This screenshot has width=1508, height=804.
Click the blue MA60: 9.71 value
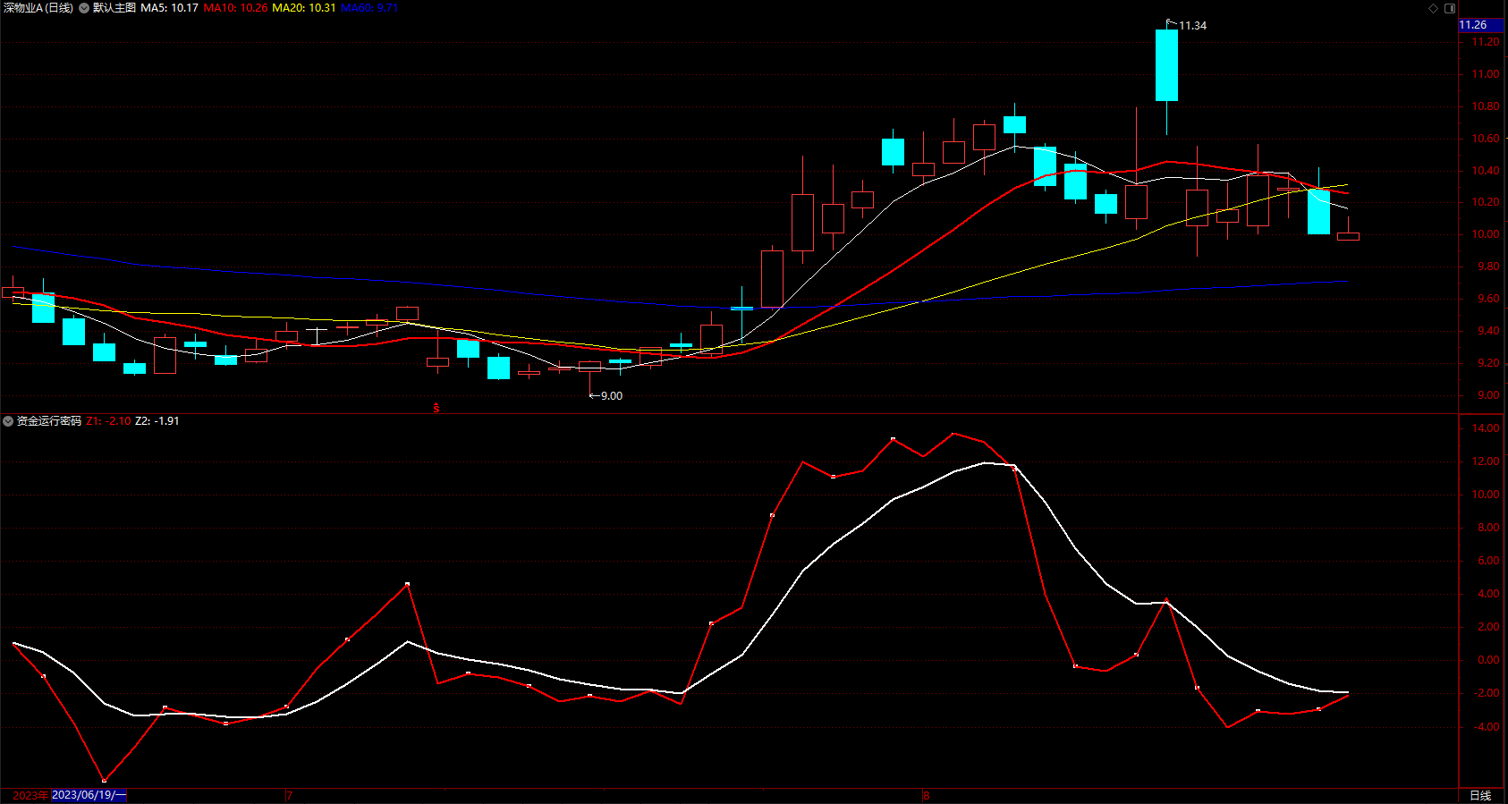click(369, 8)
